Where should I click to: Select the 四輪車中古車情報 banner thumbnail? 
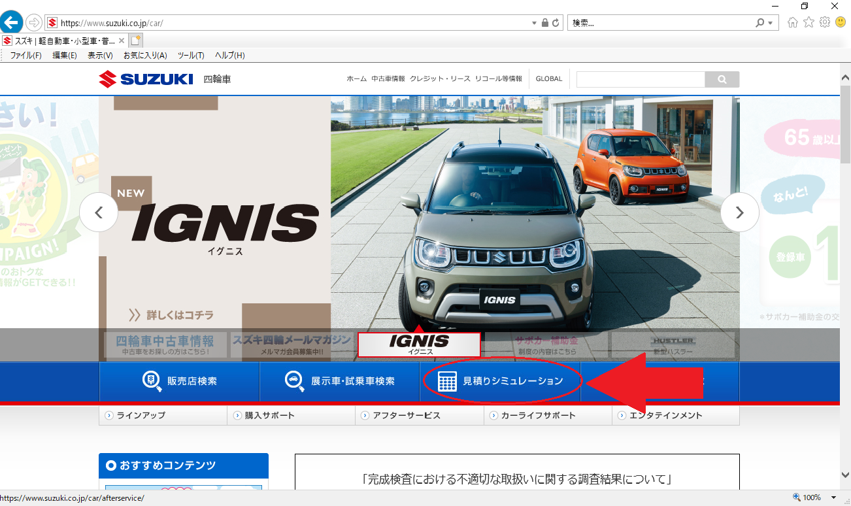[165, 345]
